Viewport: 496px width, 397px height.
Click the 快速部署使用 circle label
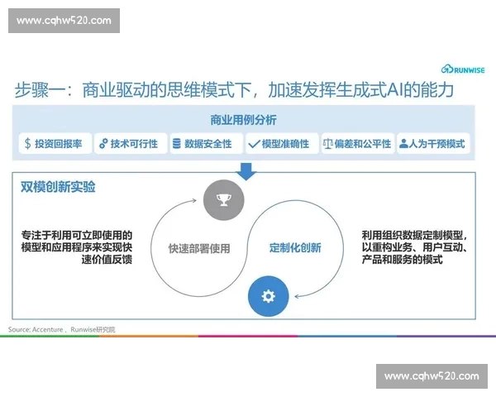click(x=199, y=248)
